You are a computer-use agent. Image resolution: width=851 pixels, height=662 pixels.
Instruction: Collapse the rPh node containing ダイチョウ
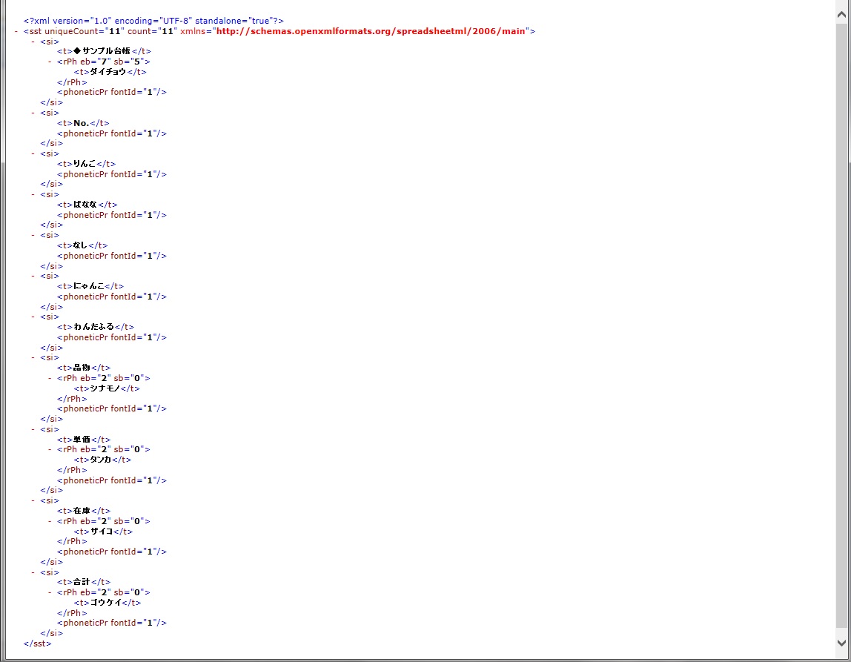[50, 62]
